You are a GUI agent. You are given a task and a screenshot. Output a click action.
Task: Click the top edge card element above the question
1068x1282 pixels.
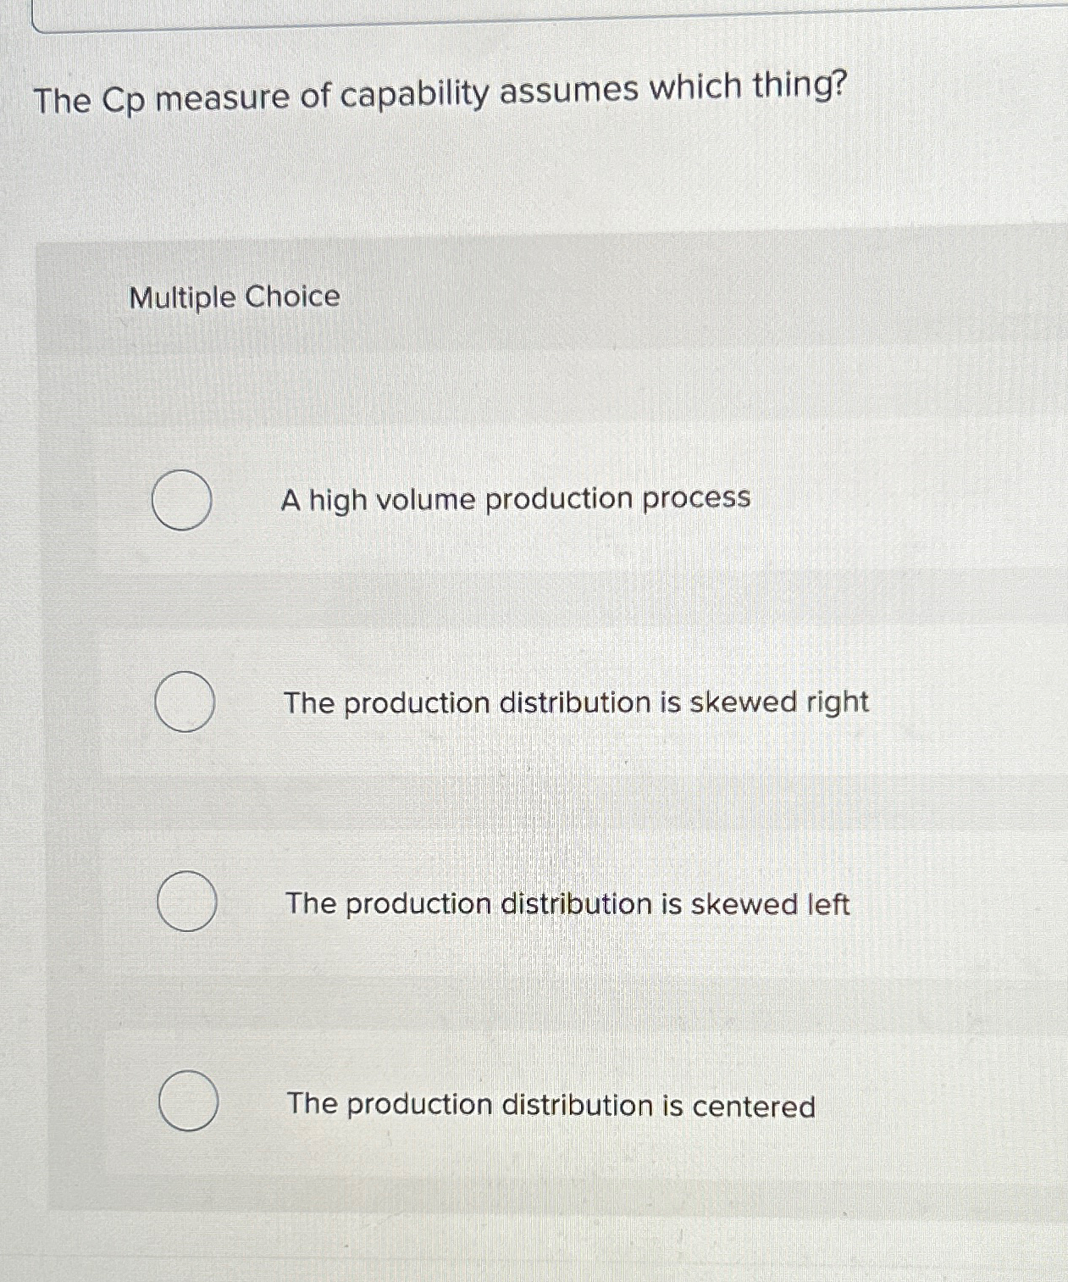(534, 15)
